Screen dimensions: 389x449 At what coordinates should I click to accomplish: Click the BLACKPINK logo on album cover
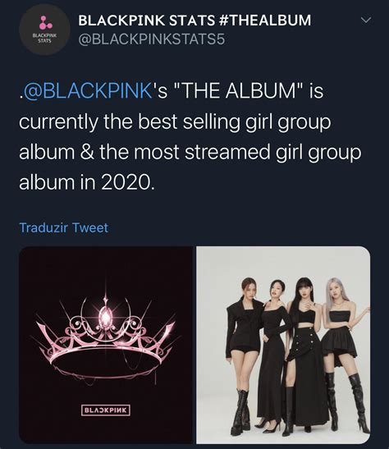106,410
